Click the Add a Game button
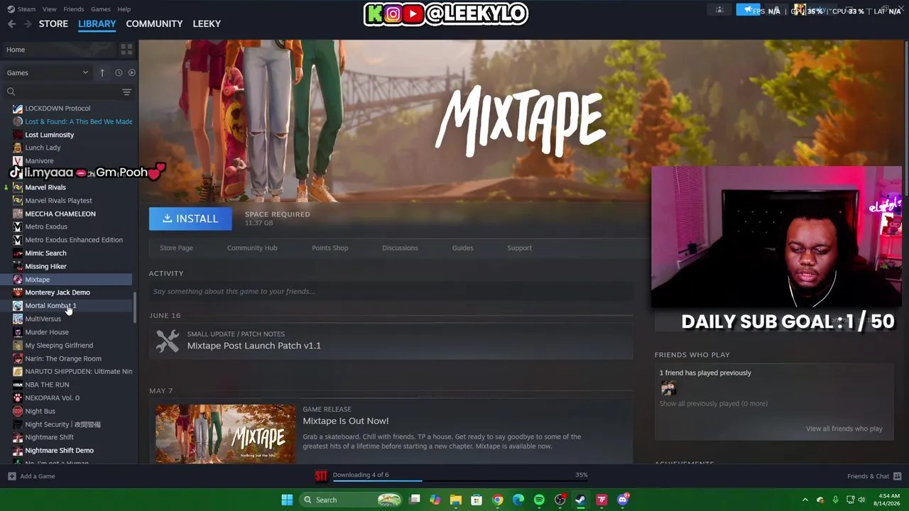 (31, 476)
